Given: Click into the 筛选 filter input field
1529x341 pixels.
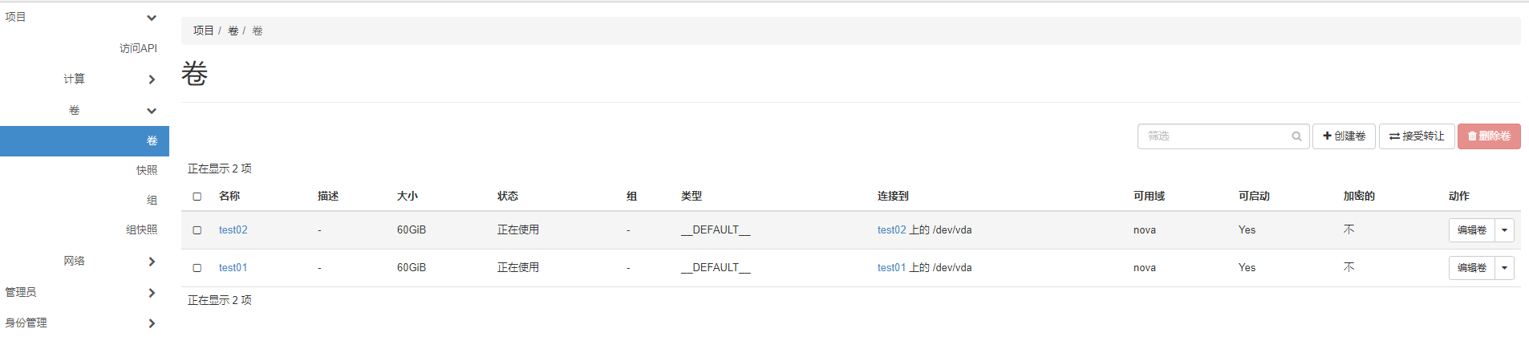Looking at the screenshot, I should point(1211,136).
